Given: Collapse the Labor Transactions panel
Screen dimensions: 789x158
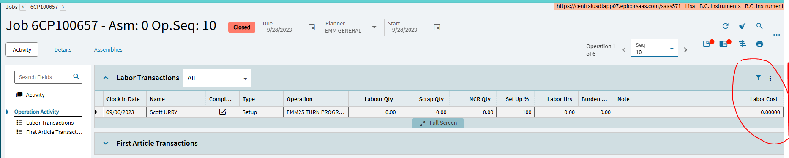Looking at the screenshot, I should click(x=106, y=78).
